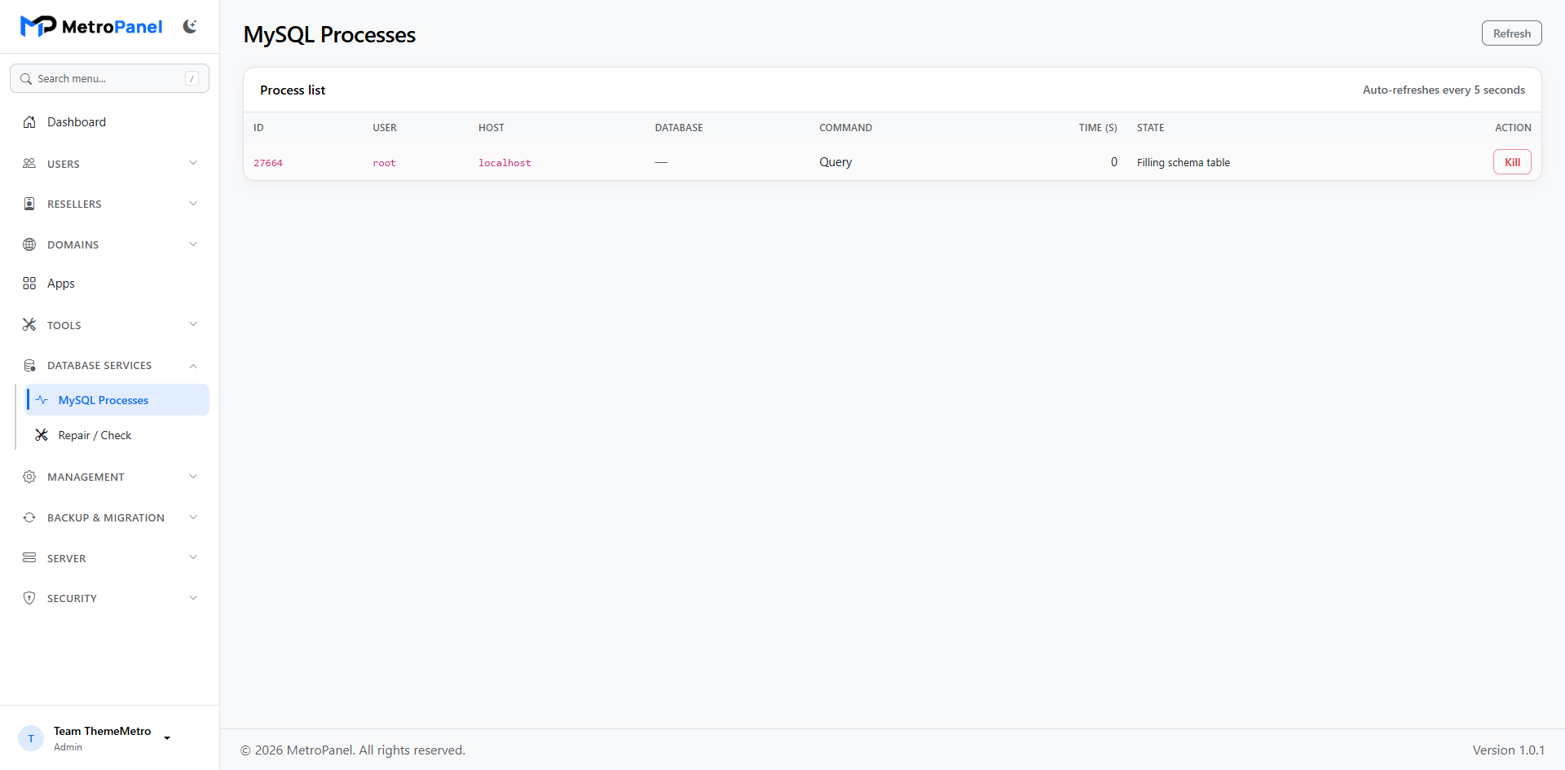Image resolution: width=1565 pixels, height=770 pixels.
Task: Click the MetroPanel logo
Action: (x=91, y=27)
